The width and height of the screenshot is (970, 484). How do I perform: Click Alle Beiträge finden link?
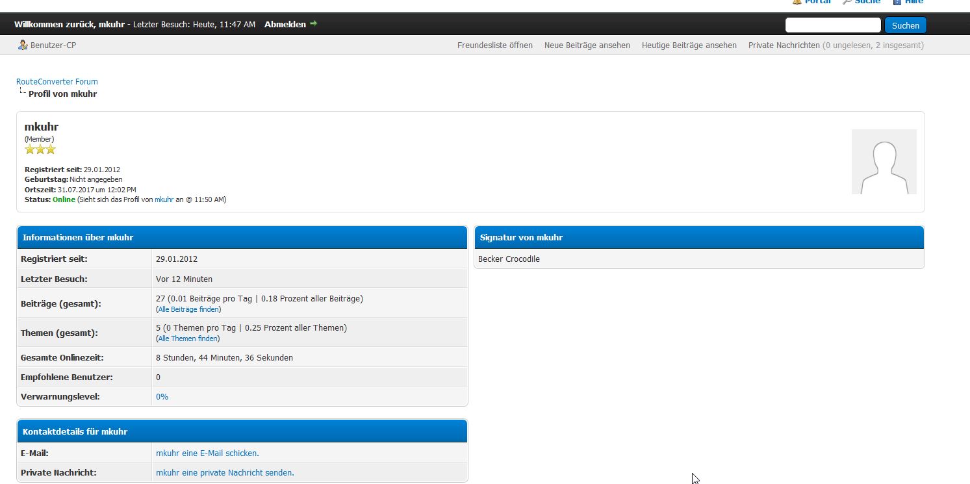pyautogui.click(x=188, y=310)
